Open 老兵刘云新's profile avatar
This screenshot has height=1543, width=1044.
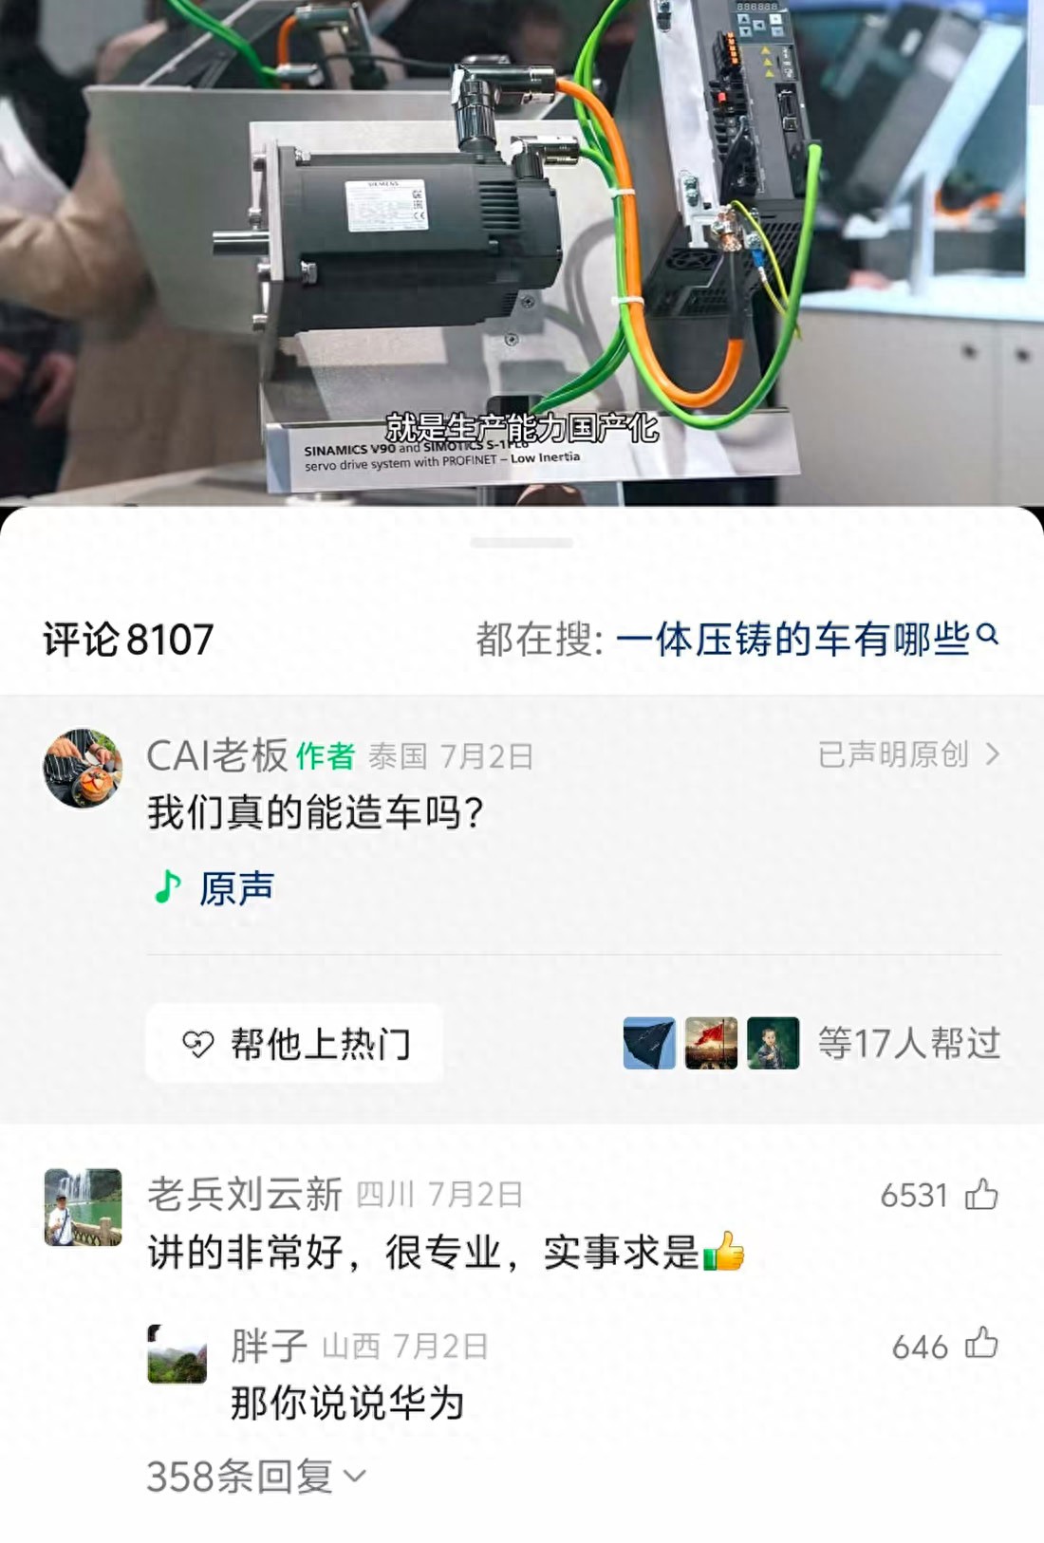pyautogui.click(x=83, y=1206)
